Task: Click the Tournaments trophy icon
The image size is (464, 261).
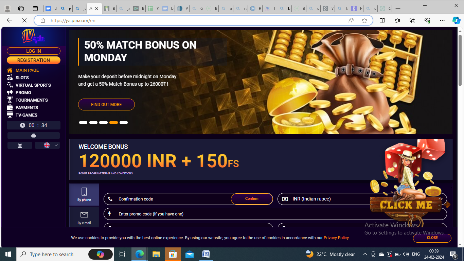Action: tap(10, 100)
